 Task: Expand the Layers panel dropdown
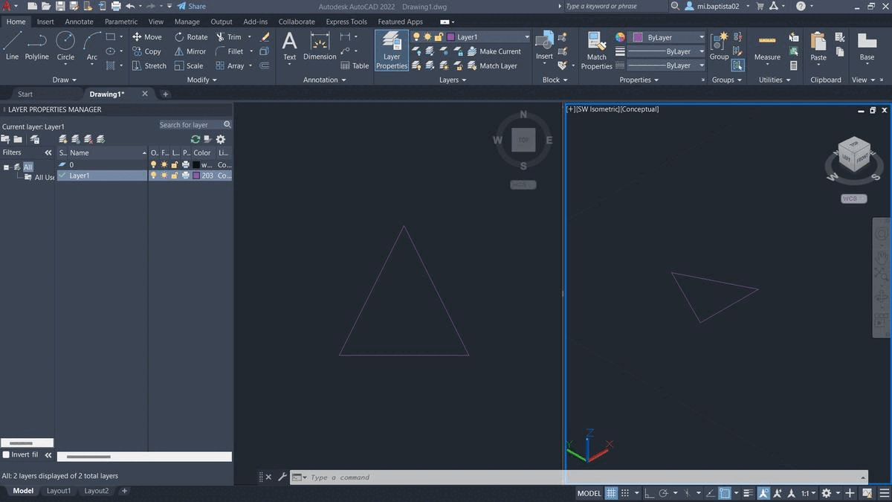coord(453,80)
